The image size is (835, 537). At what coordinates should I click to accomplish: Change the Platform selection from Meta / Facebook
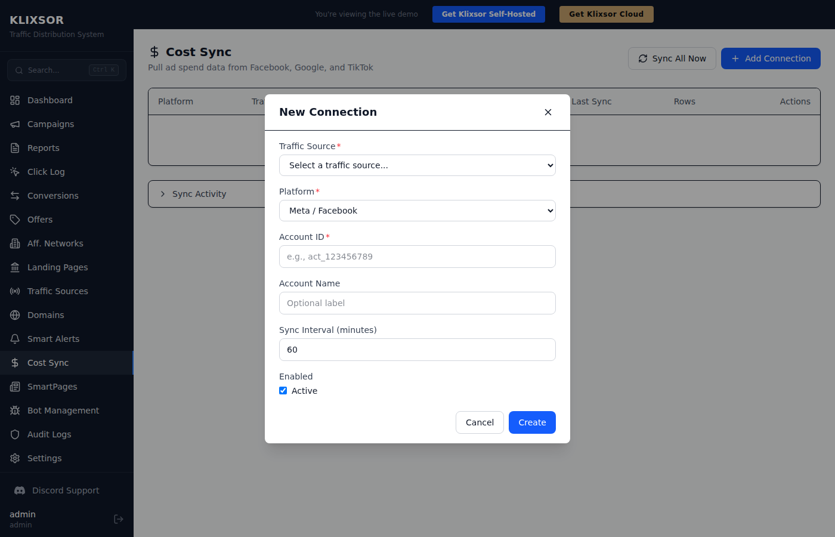click(417, 211)
